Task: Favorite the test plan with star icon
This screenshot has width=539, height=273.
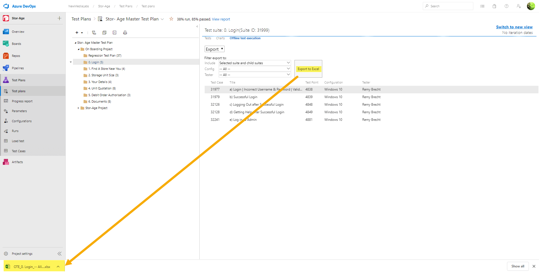Action: [x=171, y=19]
